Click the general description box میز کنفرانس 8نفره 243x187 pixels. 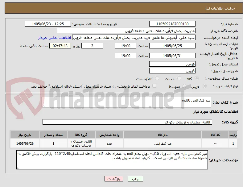pos(126,102)
